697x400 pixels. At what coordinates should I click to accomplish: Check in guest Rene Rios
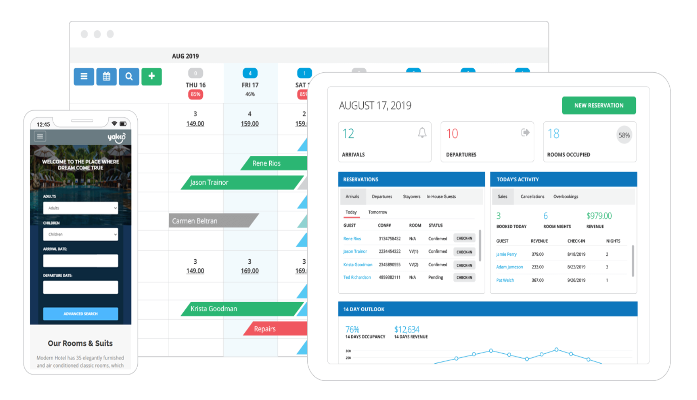(x=464, y=238)
